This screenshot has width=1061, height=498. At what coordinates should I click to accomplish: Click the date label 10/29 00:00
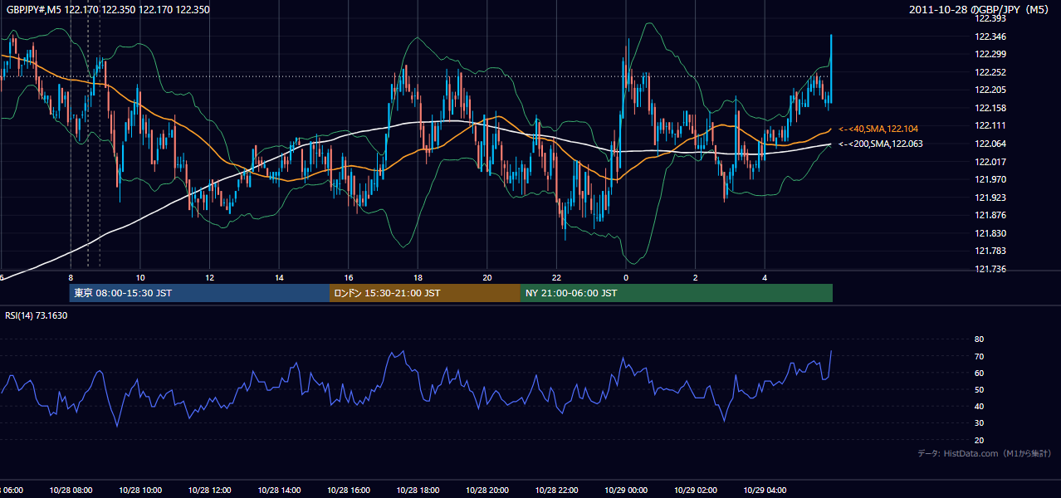click(x=625, y=490)
